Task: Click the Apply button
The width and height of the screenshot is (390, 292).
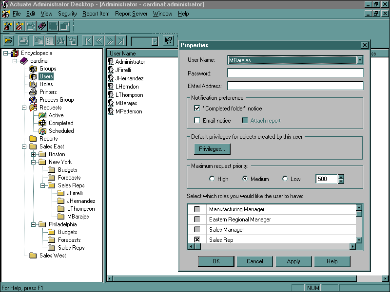Action: pos(293,261)
